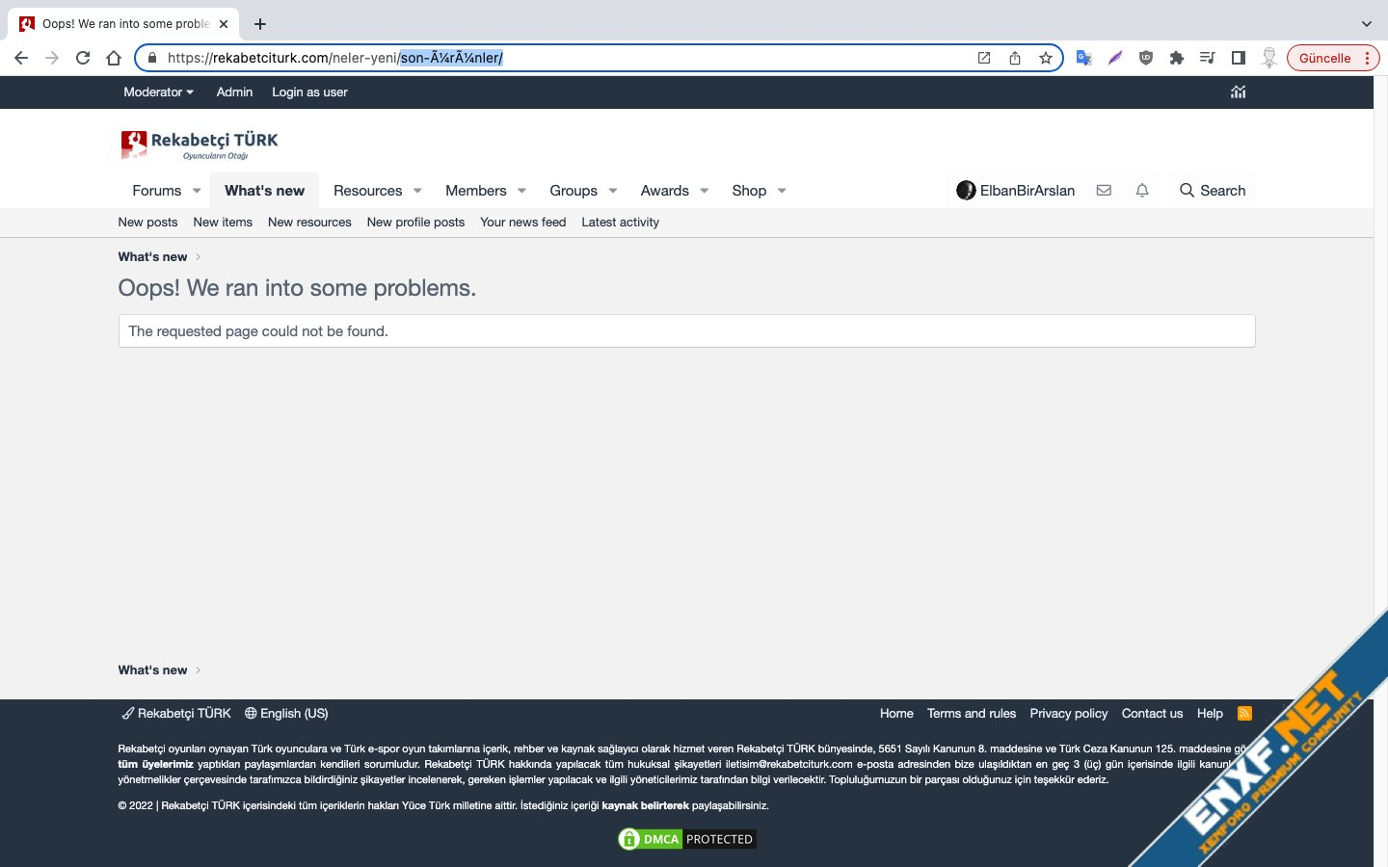Image resolution: width=1388 pixels, height=867 pixels.
Task: Open the shield ad-blocker extension
Action: 1146,58
